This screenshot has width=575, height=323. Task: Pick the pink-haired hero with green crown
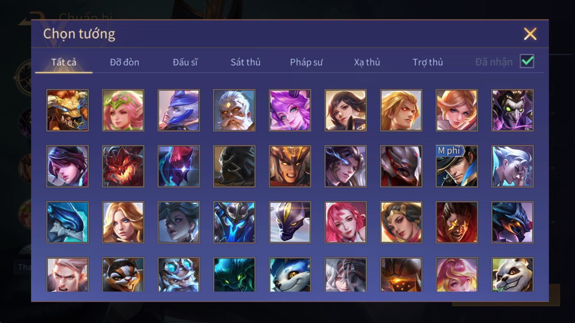pos(123,110)
